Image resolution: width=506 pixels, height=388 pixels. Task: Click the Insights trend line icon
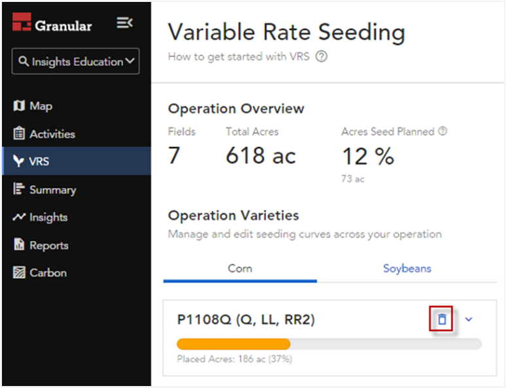(x=19, y=217)
